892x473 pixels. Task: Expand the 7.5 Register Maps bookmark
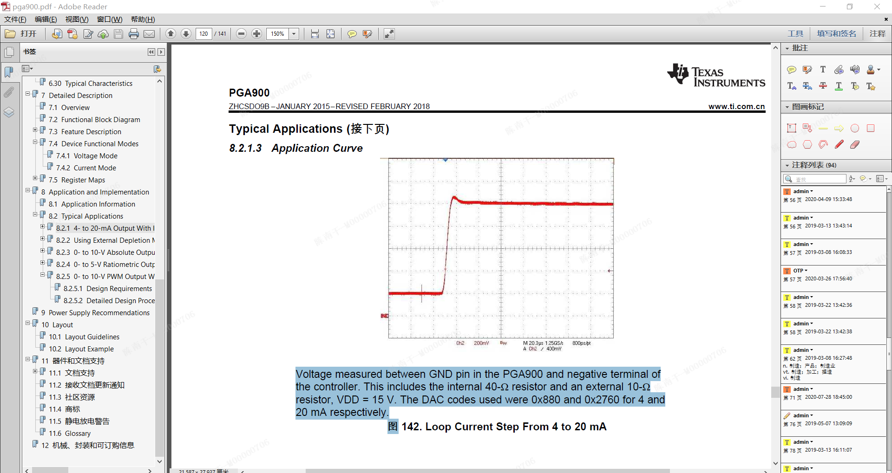click(35, 178)
